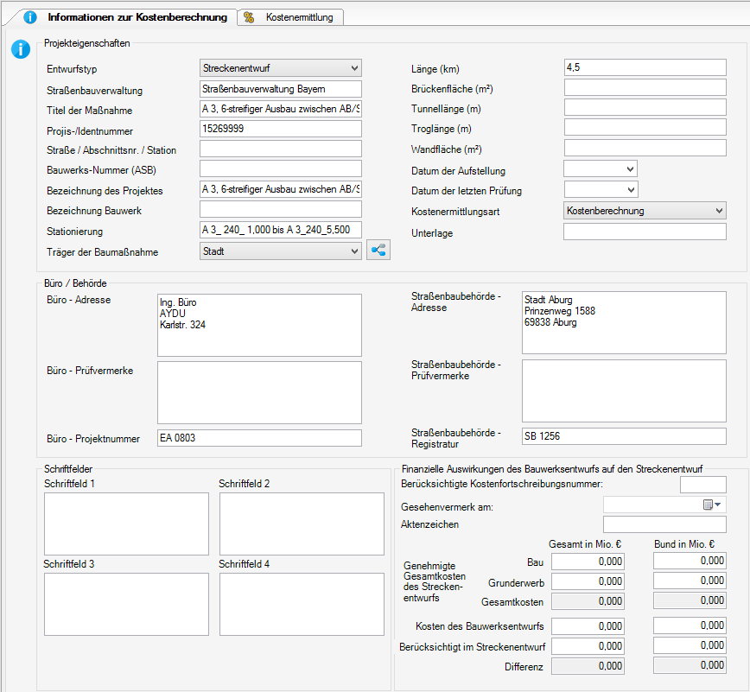
Task: Click the blue info icon beside Projekteigenschaften
Action: pyautogui.click(x=21, y=49)
